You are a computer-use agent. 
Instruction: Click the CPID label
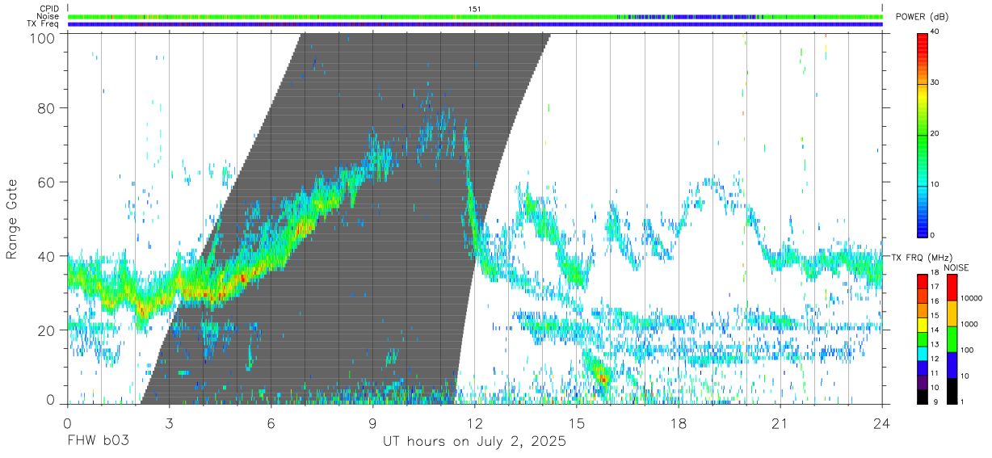(x=49, y=9)
